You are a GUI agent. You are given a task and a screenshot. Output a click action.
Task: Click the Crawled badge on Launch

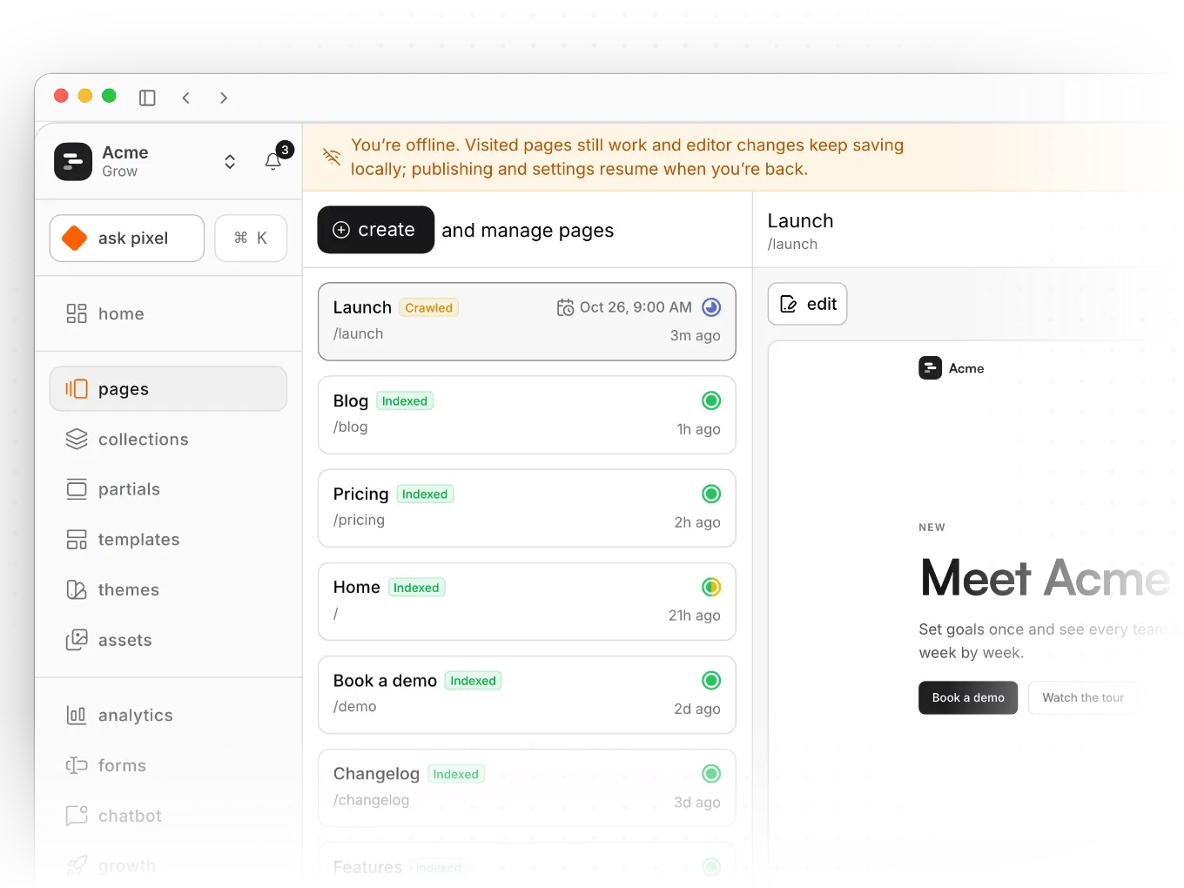[x=428, y=307]
